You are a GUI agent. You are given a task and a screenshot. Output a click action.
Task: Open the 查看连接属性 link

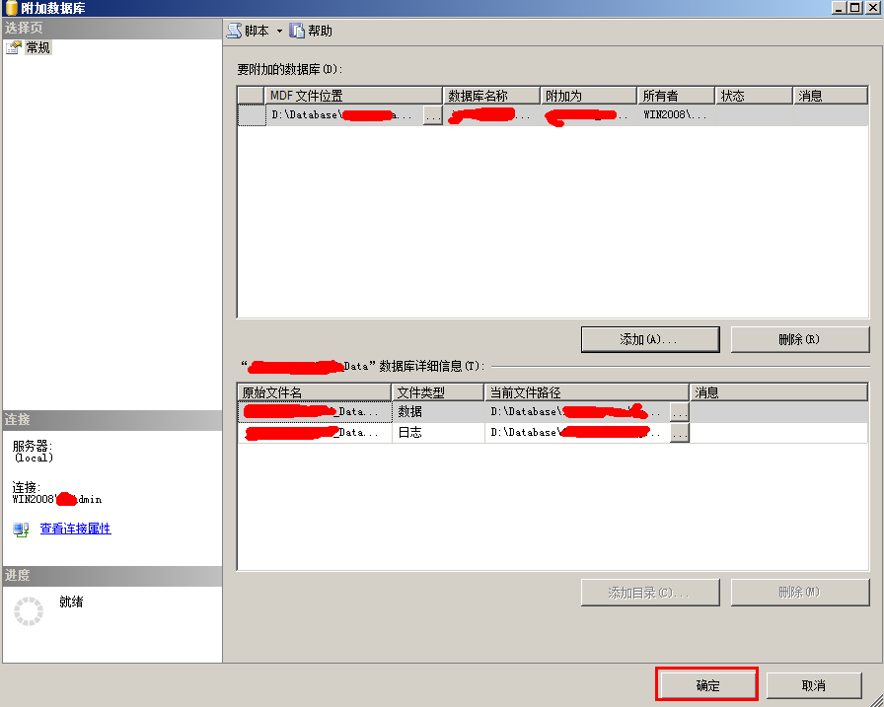click(x=75, y=529)
